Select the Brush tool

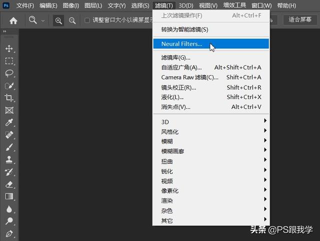pos(9,147)
